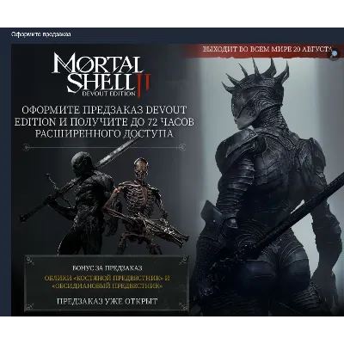Image resolution: width=344 pixels, height=344 pixels.
Task: Click the magnifier zoom icon on banner
Action: 335,54
